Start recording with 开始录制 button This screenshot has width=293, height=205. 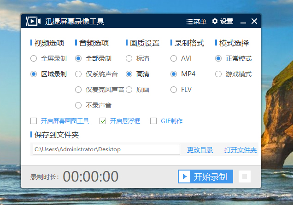pos(205,177)
